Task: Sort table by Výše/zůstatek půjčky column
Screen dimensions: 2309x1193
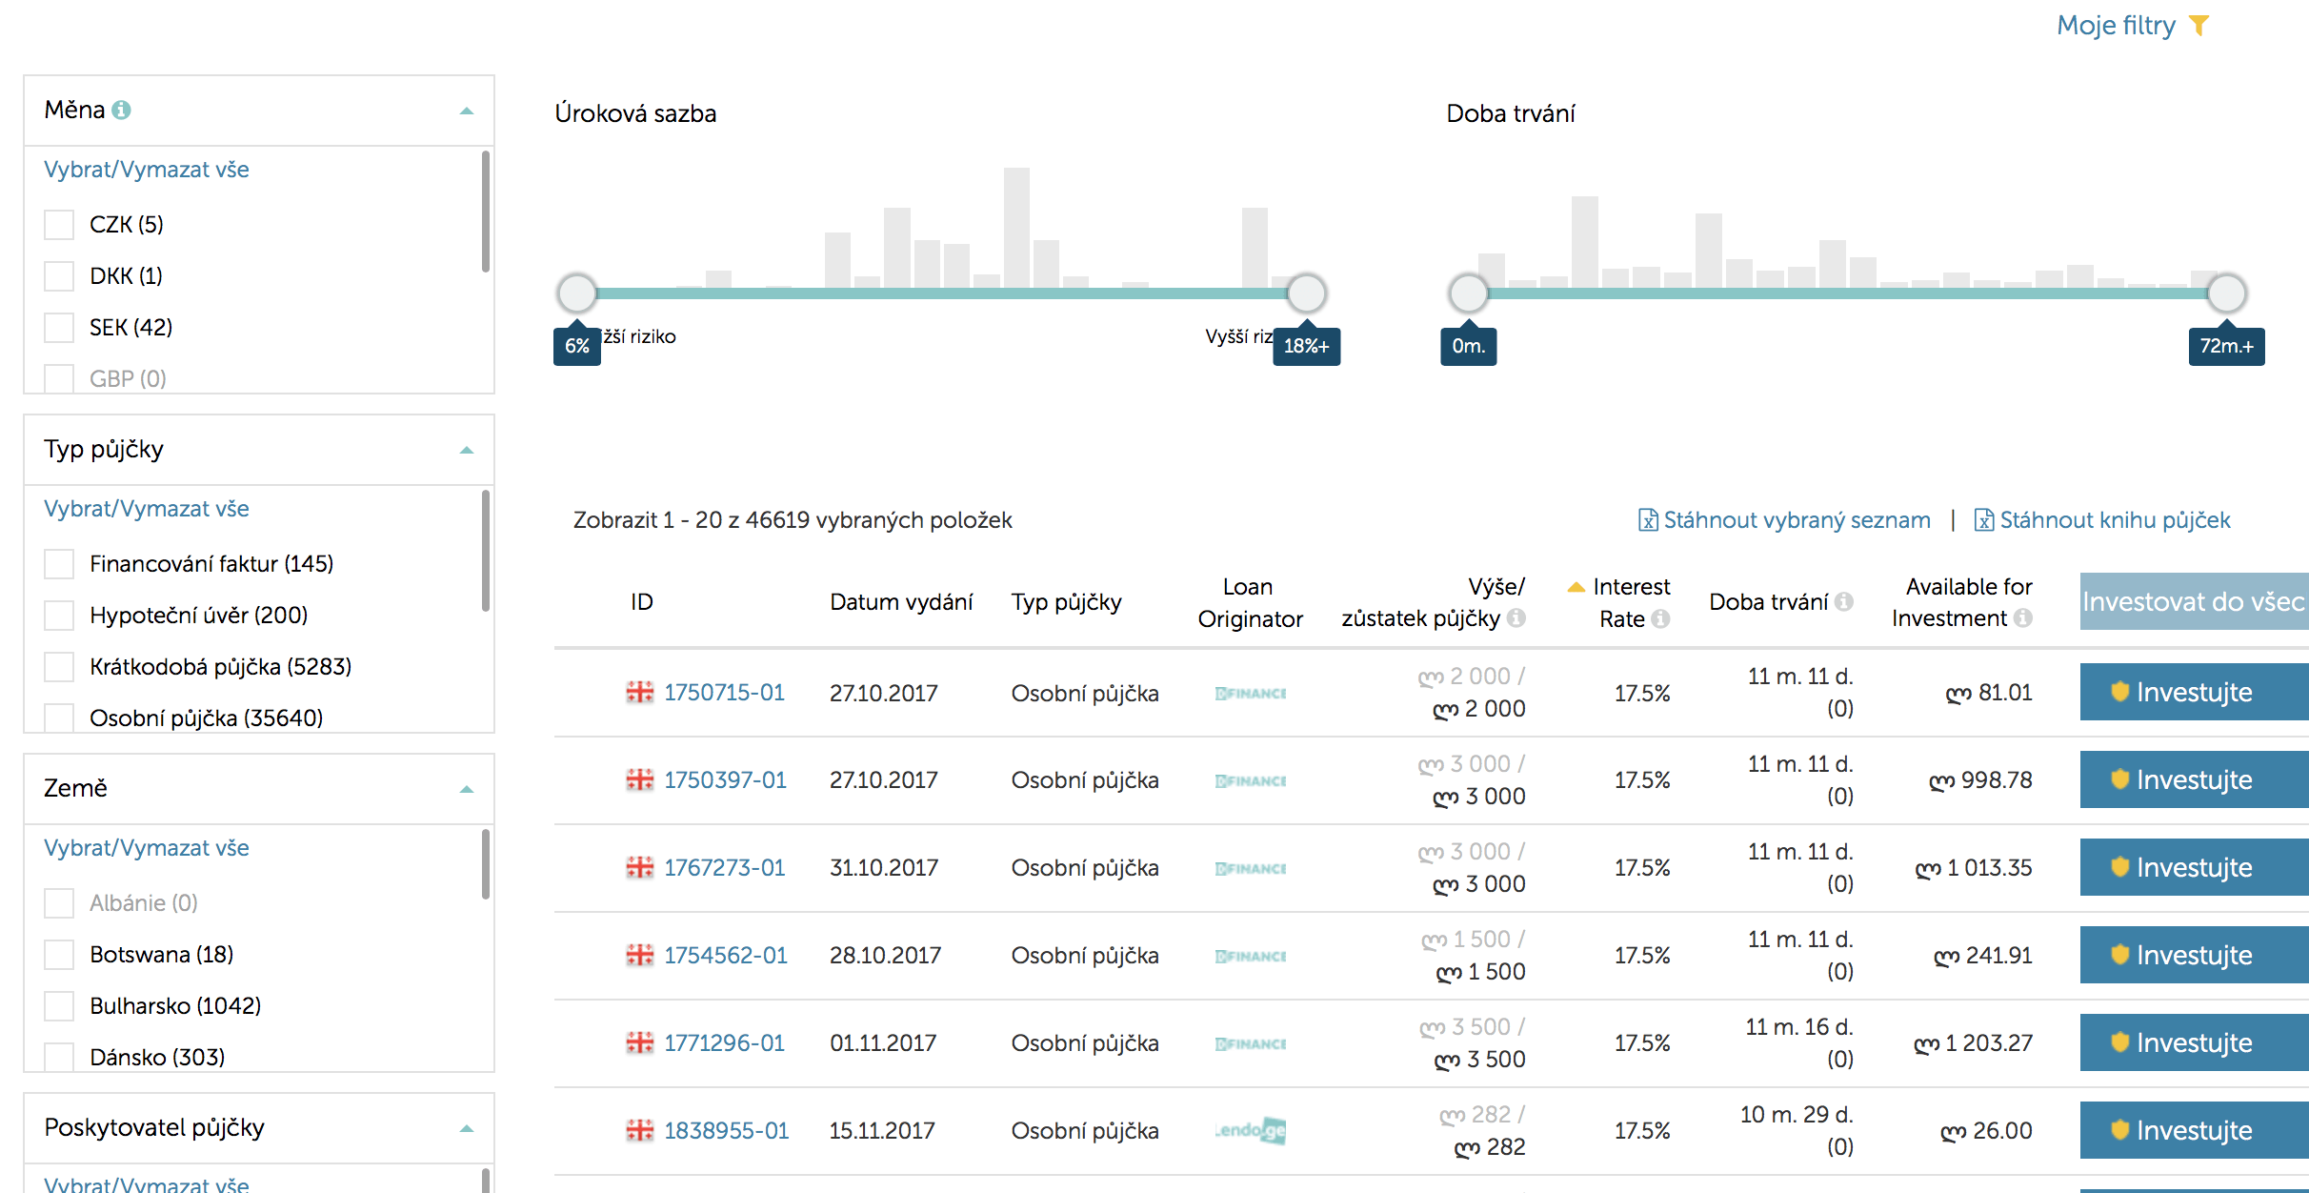Action: pyautogui.click(x=1433, y=602)
